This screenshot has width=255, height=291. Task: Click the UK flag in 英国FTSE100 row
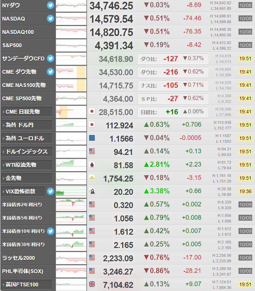click(x=92, y=284)
